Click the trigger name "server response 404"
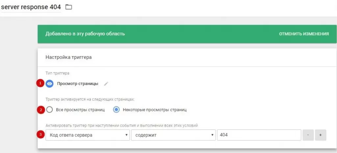337x153 pixels. click(31, 7)
